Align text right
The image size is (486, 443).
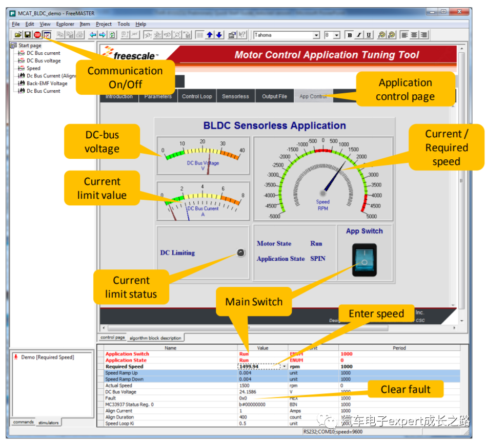point(424,35)
